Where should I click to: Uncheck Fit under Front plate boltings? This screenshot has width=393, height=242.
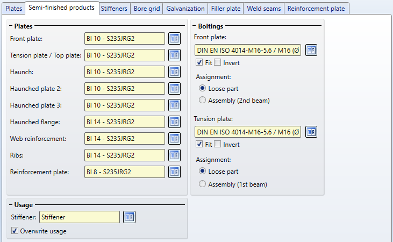199,63
